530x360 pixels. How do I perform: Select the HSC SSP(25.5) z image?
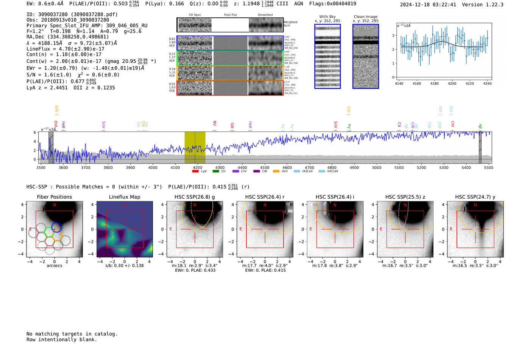pyautogui.click(x=405, y=229)
